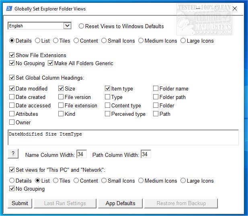The height and width of the screenshot is (216, 248).
Task: Select Reset Views to Windows Defaults
Action: (x=82, y=26)
